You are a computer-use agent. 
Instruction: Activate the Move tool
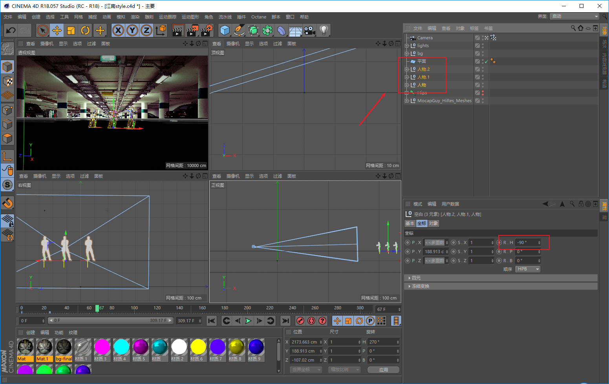coord(57,30)
